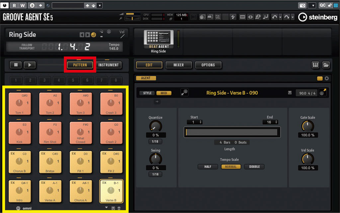Set Tempo Scale to HALF
This screenshot has height=213, width=340.
(x=208, y=167)
